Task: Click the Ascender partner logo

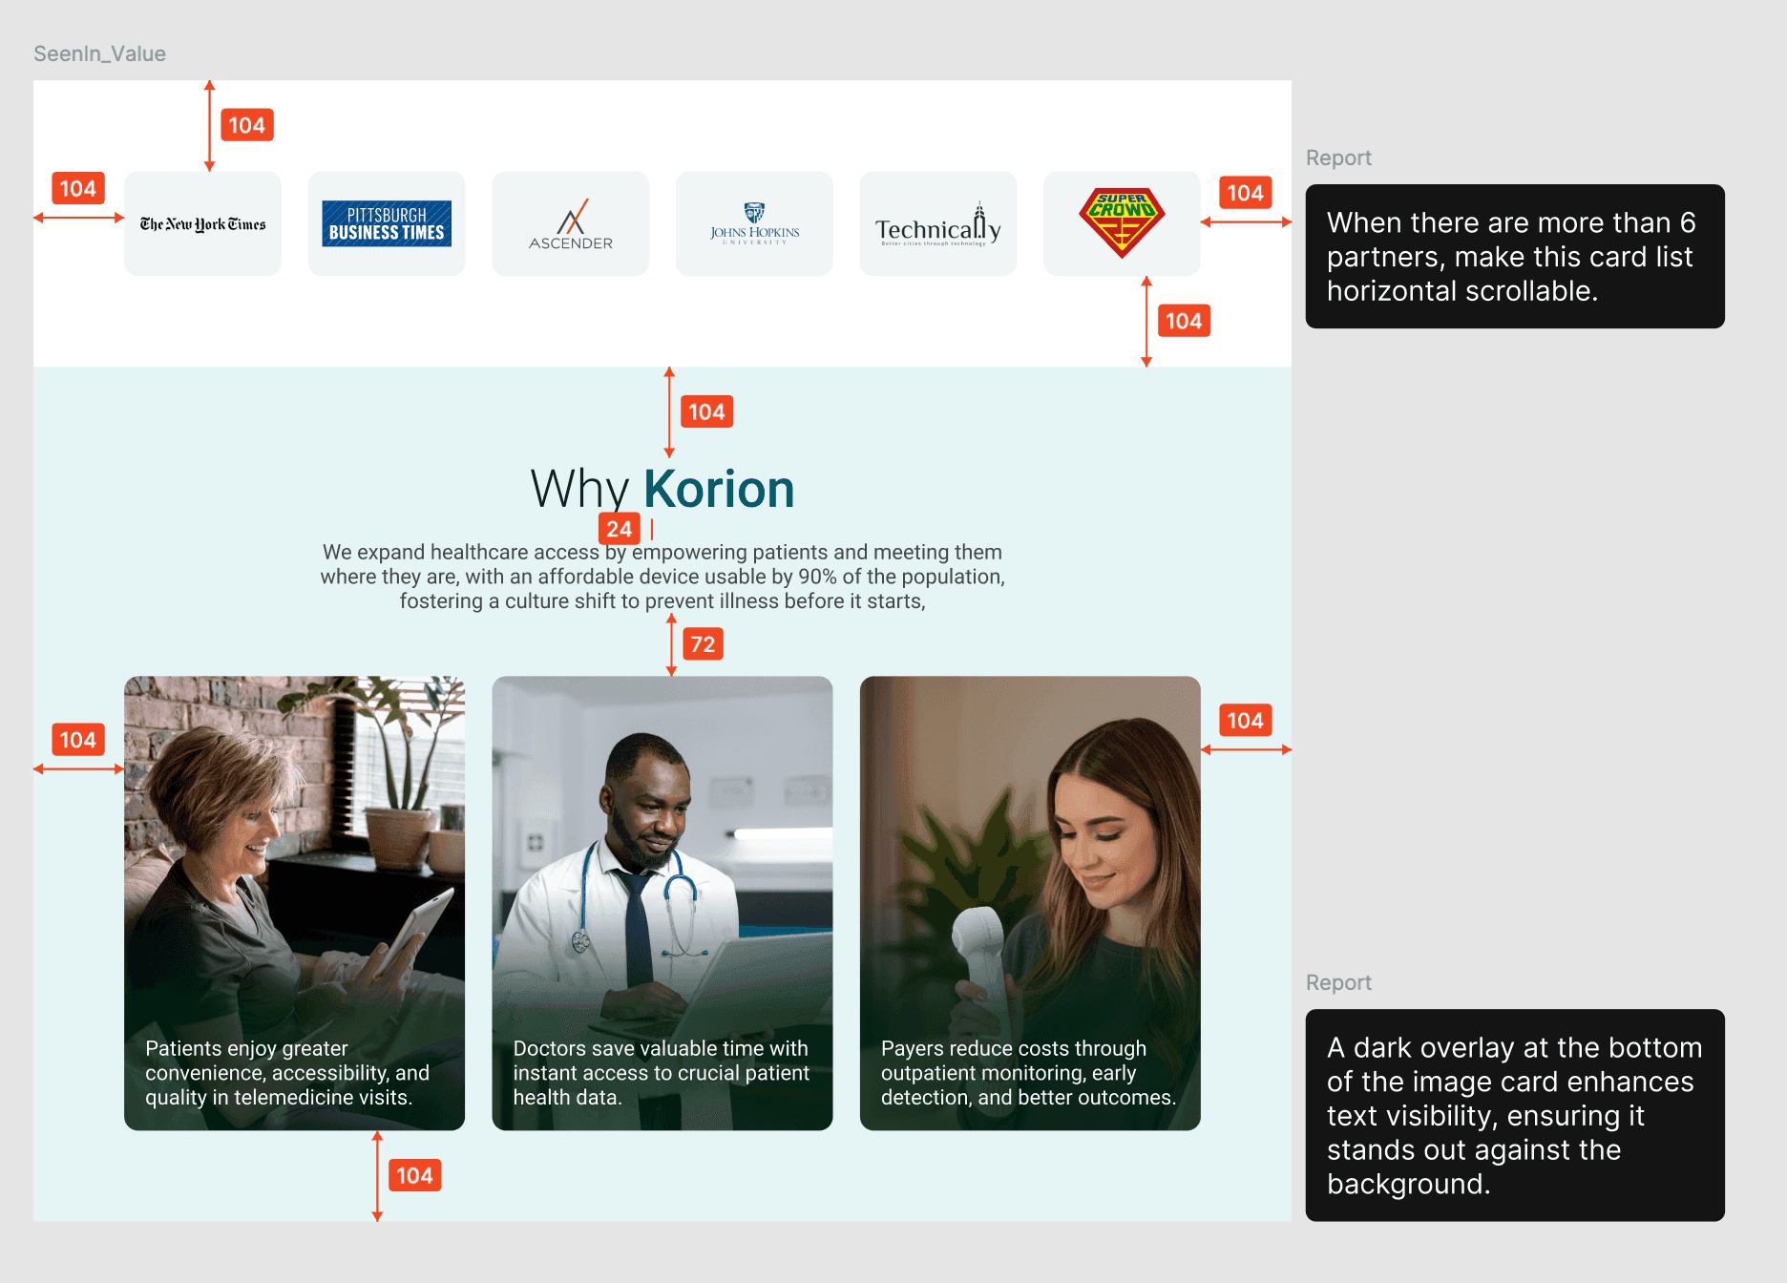Action: 570,222
